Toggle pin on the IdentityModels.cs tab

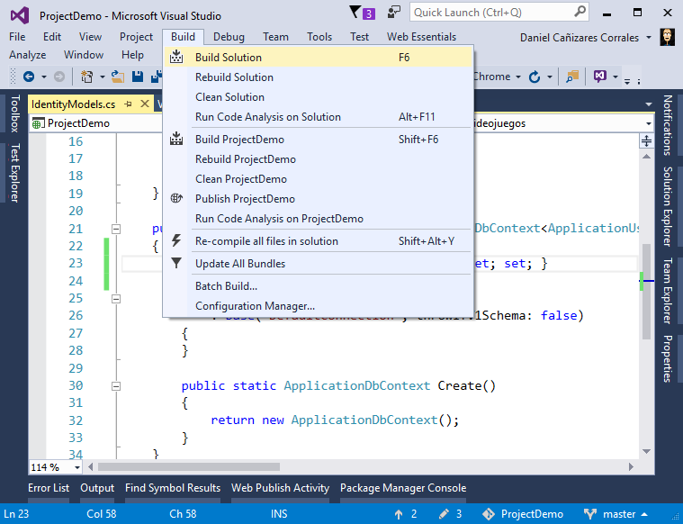tap(128, 104)
